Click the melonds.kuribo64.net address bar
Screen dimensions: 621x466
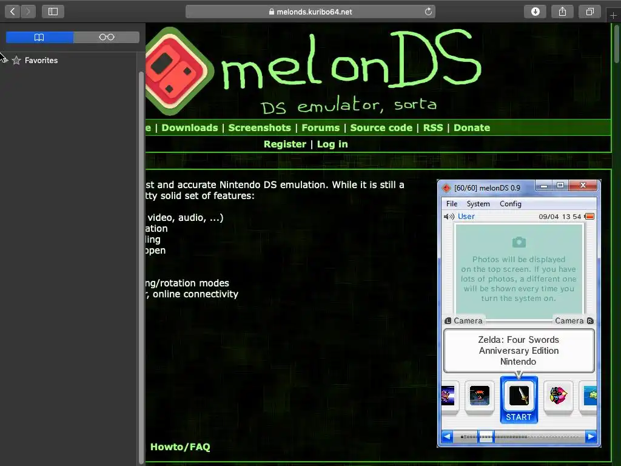310,12
